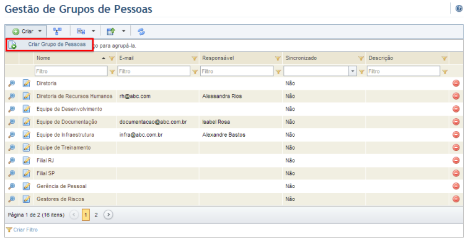Click the next page arrow button

[108, 215]
